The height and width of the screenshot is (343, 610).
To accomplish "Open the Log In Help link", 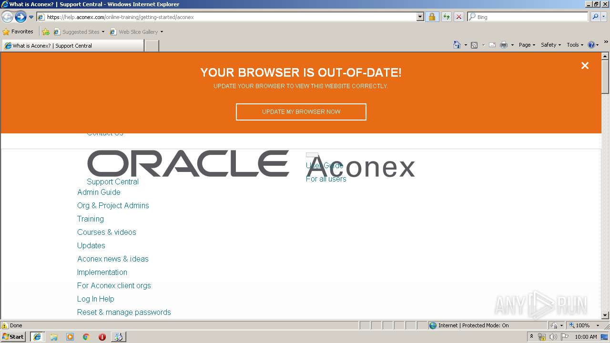I will [x=96, y=299].
